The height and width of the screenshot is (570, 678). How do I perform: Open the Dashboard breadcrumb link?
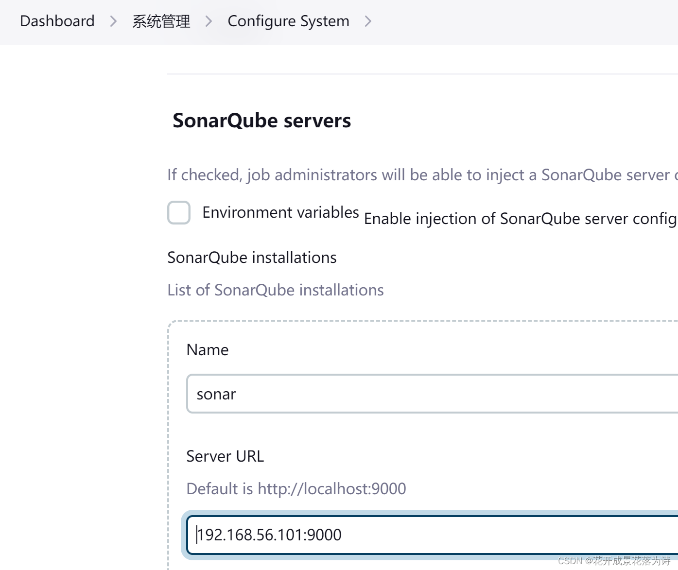pyautogui.click(x=57, y=21)
